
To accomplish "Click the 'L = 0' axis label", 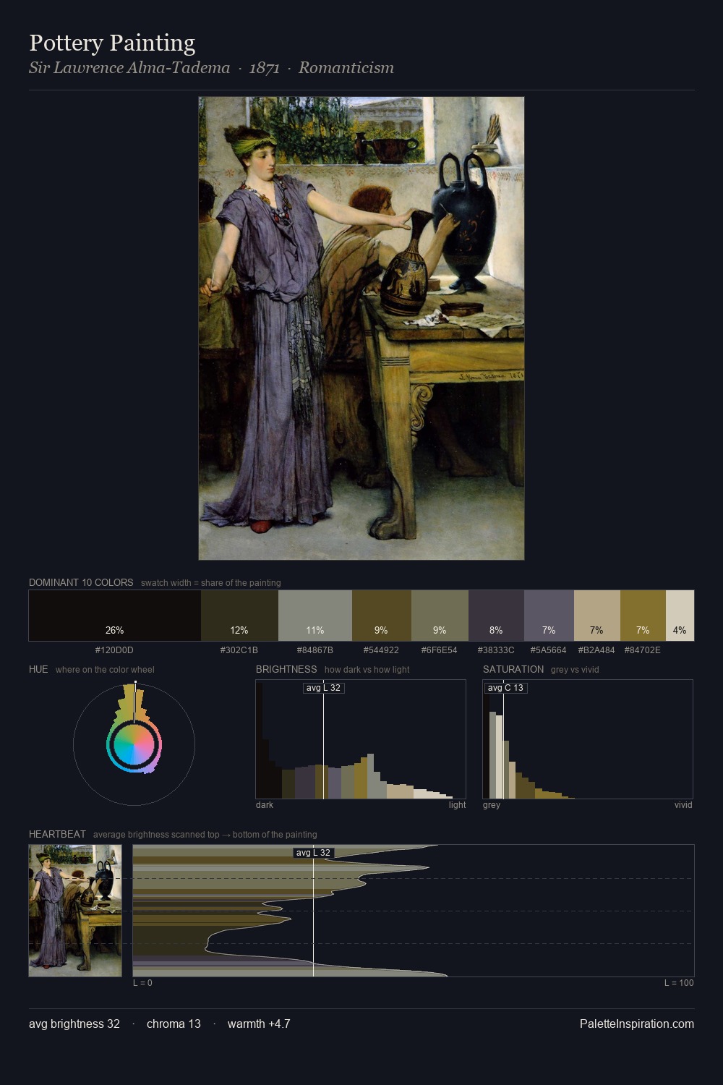I will pyautogui.click(x=142, y=983).
